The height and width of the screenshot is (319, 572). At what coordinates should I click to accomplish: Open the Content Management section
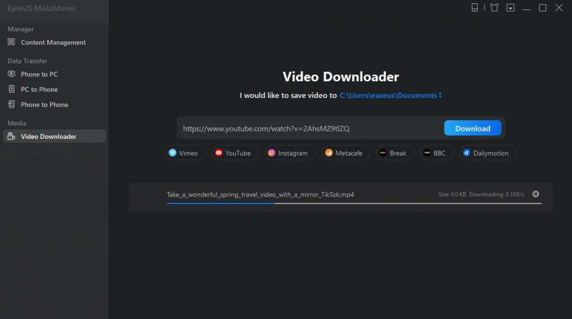tap(53, 42)
